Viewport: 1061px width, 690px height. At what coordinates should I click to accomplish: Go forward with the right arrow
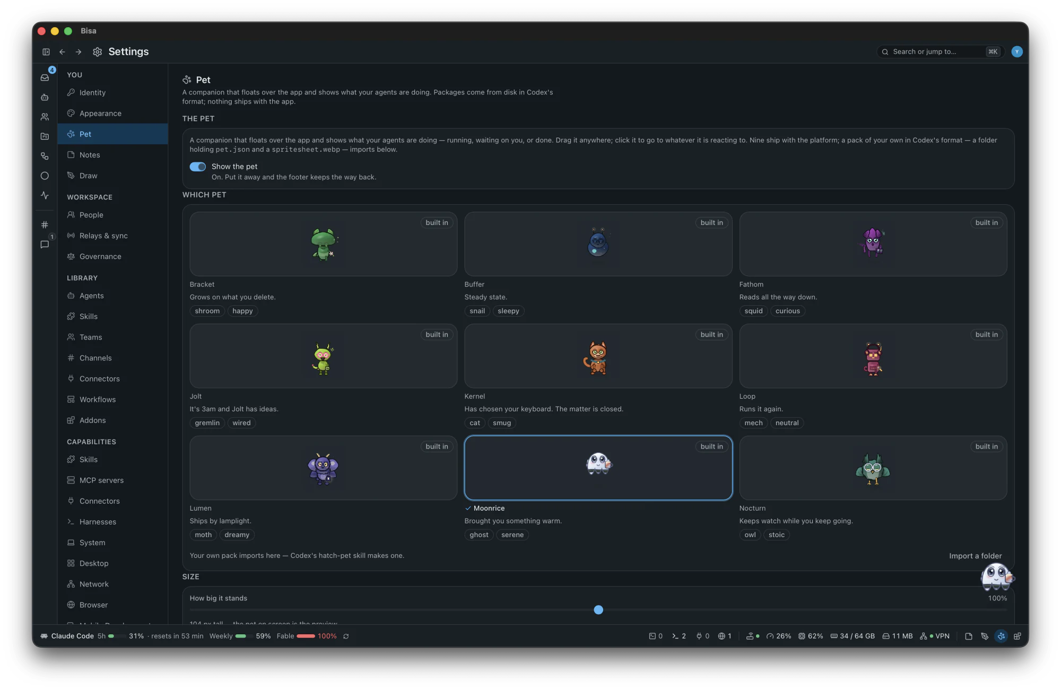(79, 51)
